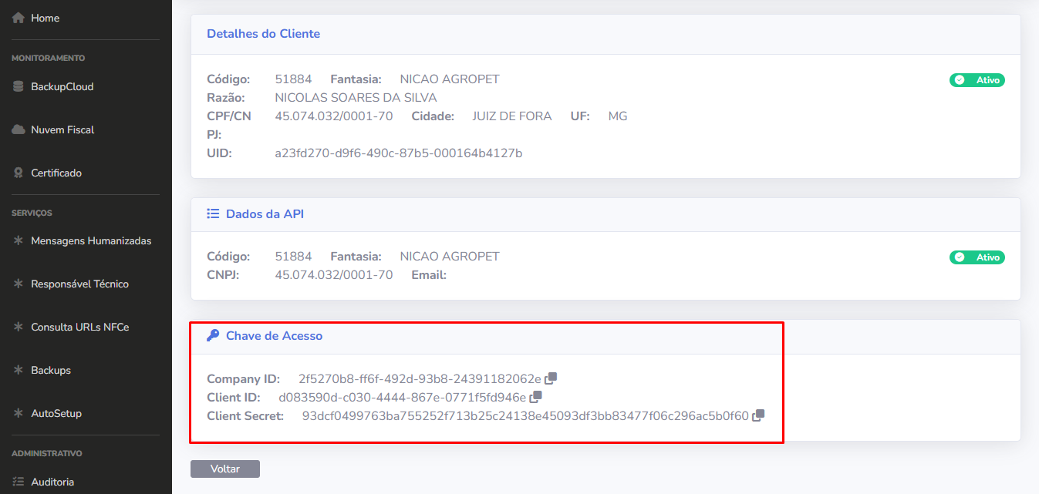Select AutoSetup in the sidebar

(56, 414)
